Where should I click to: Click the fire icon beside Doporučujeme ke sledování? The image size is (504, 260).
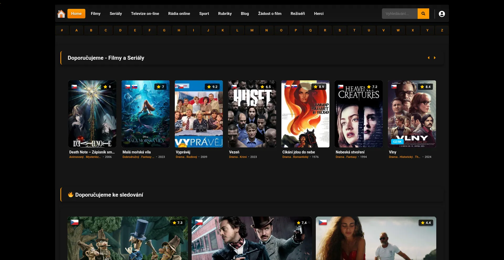pos(71,194)
